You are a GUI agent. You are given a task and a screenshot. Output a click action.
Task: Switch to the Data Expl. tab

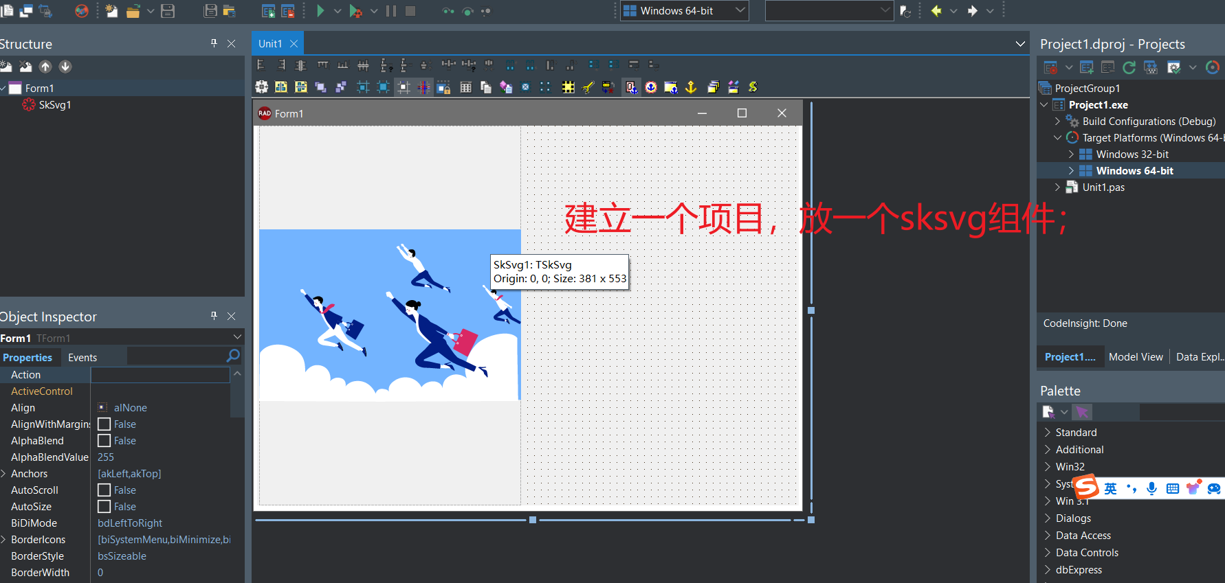(x=1200, y=357)
